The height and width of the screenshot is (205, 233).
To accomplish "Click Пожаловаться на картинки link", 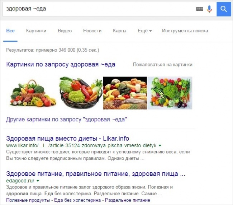I will pyautogui.click(x=163, y=65).
